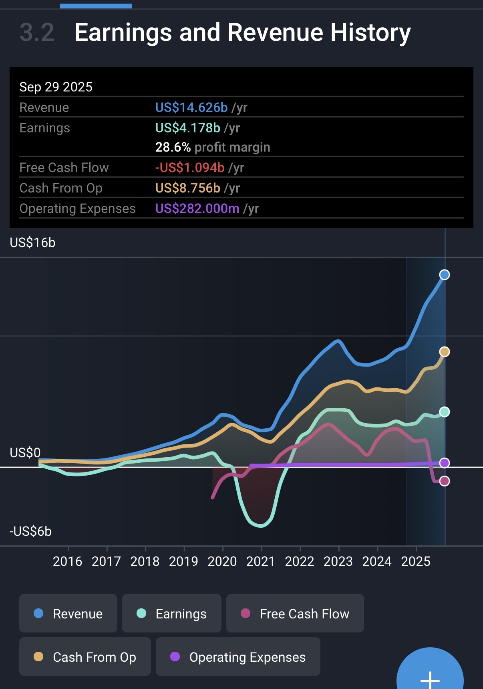Click the 2023 year axis label
This screenshot has height=689, width=483.
click(338, 561)
